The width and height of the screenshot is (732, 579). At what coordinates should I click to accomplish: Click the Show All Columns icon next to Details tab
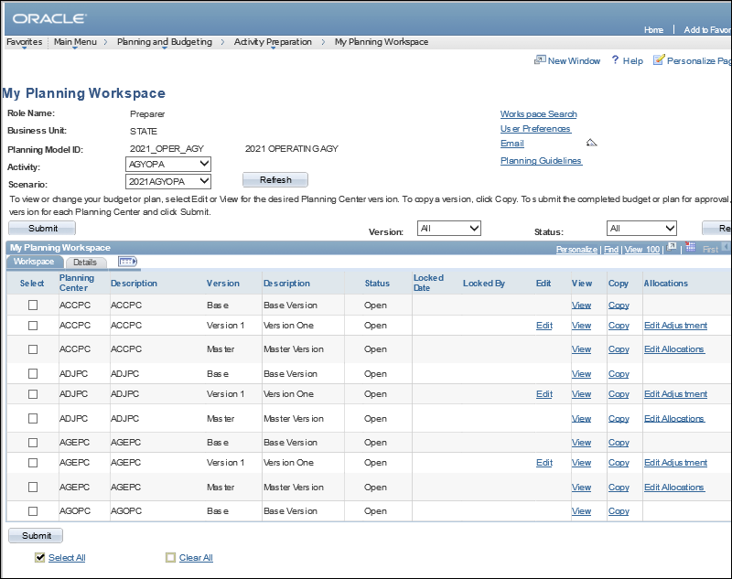[x=127, y=262]
